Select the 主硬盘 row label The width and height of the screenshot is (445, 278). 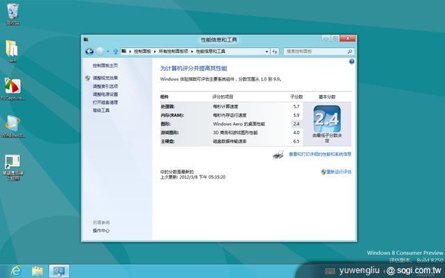[168, 141]
